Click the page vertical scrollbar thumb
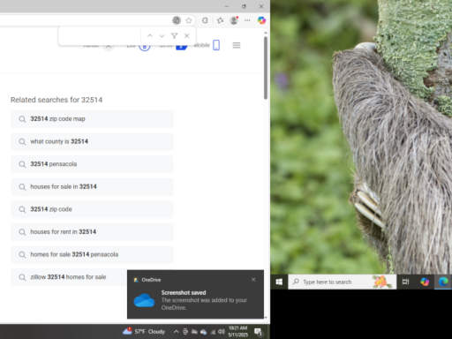 click(266, 68)
